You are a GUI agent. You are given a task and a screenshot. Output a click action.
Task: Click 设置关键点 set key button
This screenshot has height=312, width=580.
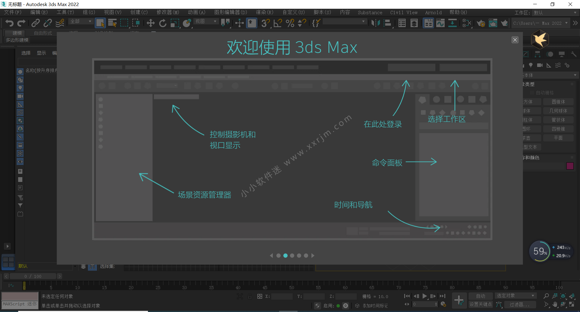coord(481,304)
